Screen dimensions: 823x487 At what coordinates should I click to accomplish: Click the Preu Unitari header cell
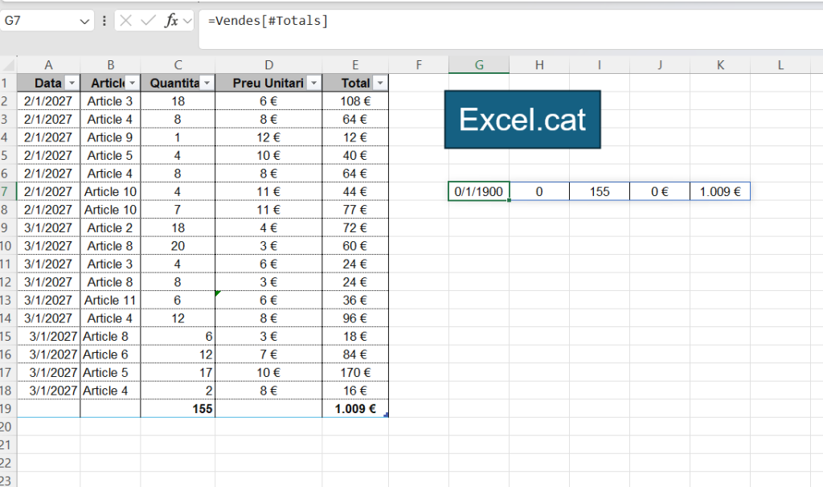pyautogui.click(x=268, y=83)
